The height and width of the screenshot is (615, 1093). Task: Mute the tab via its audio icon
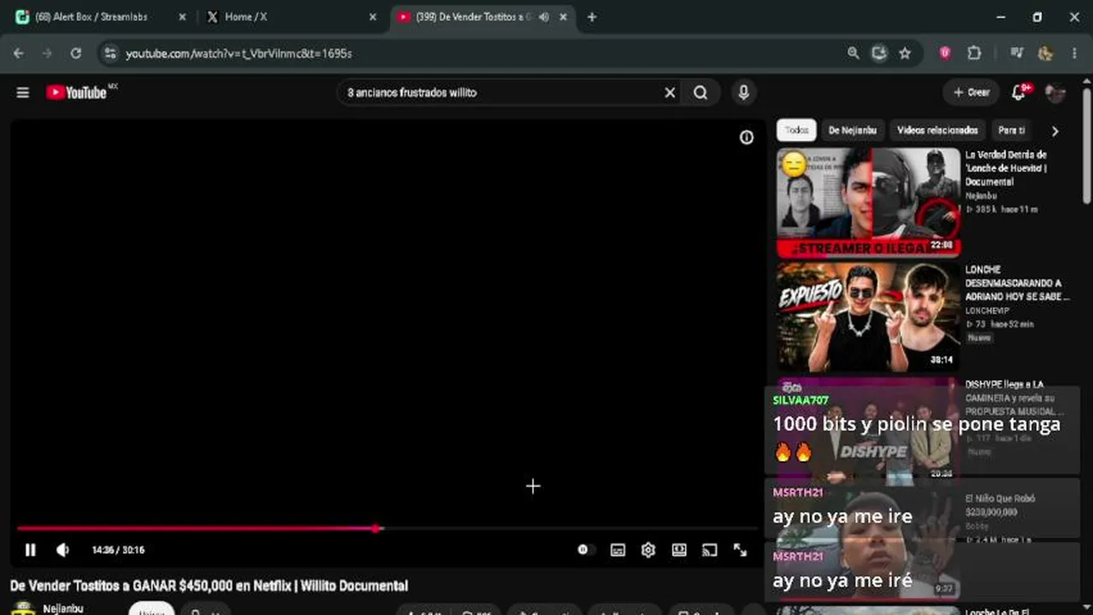click(544, 16)
